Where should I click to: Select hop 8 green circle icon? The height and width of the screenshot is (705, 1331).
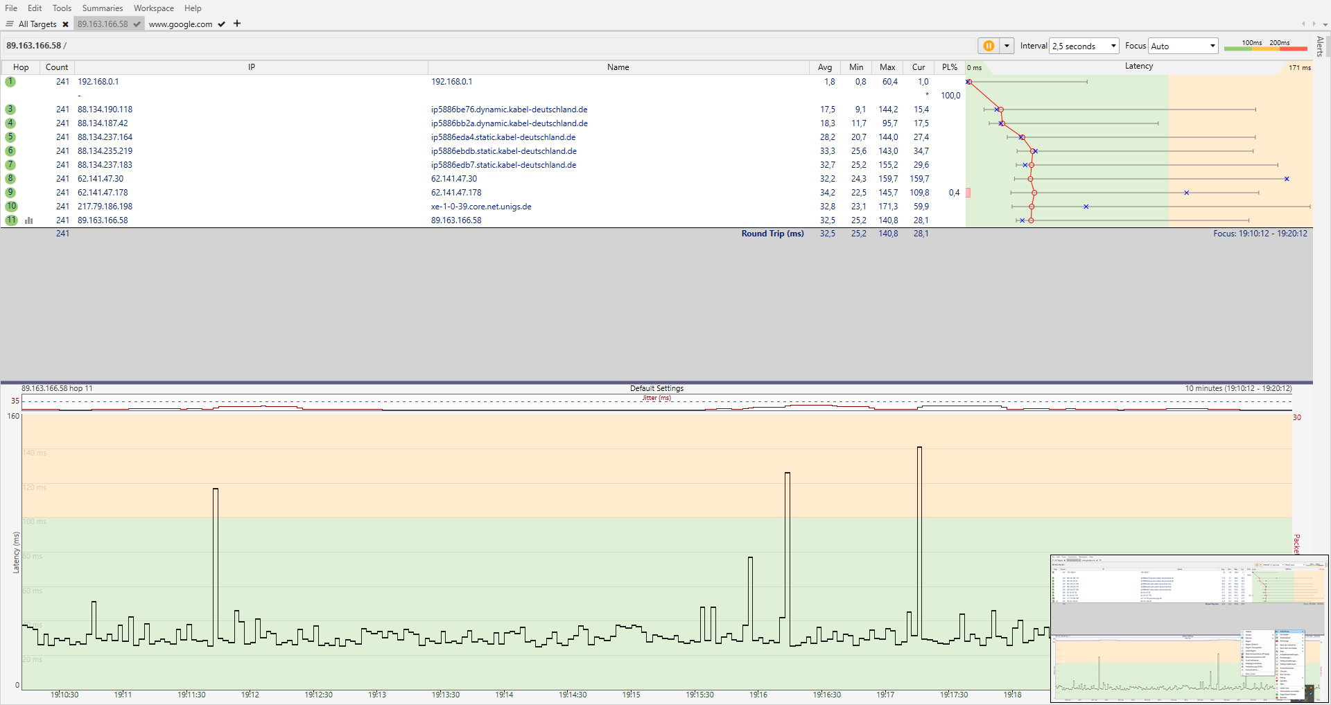coord(10,179)
